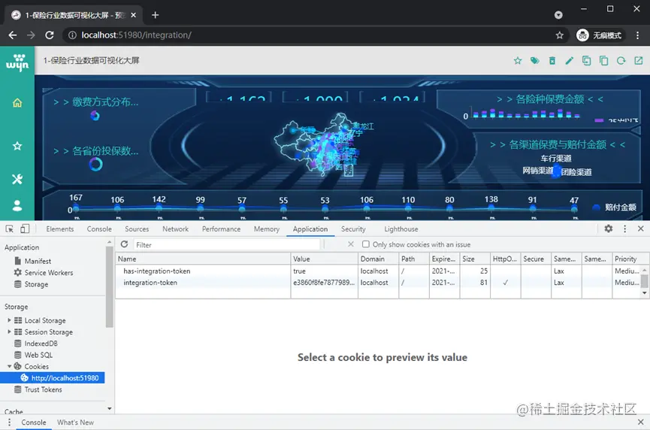Favorite the dashboard with the toolbar star
The height and width of the screenshot is (430, 650).
pyautogui.click(x=518, y=61)
